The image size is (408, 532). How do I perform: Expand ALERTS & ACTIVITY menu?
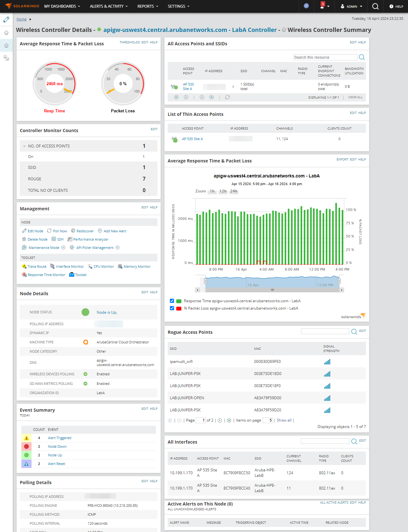[x=109, y=6]
